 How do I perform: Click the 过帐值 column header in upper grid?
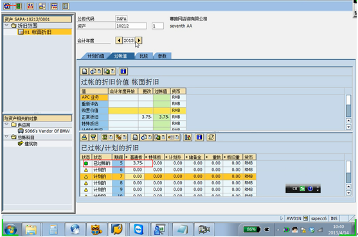pos(161,91)
